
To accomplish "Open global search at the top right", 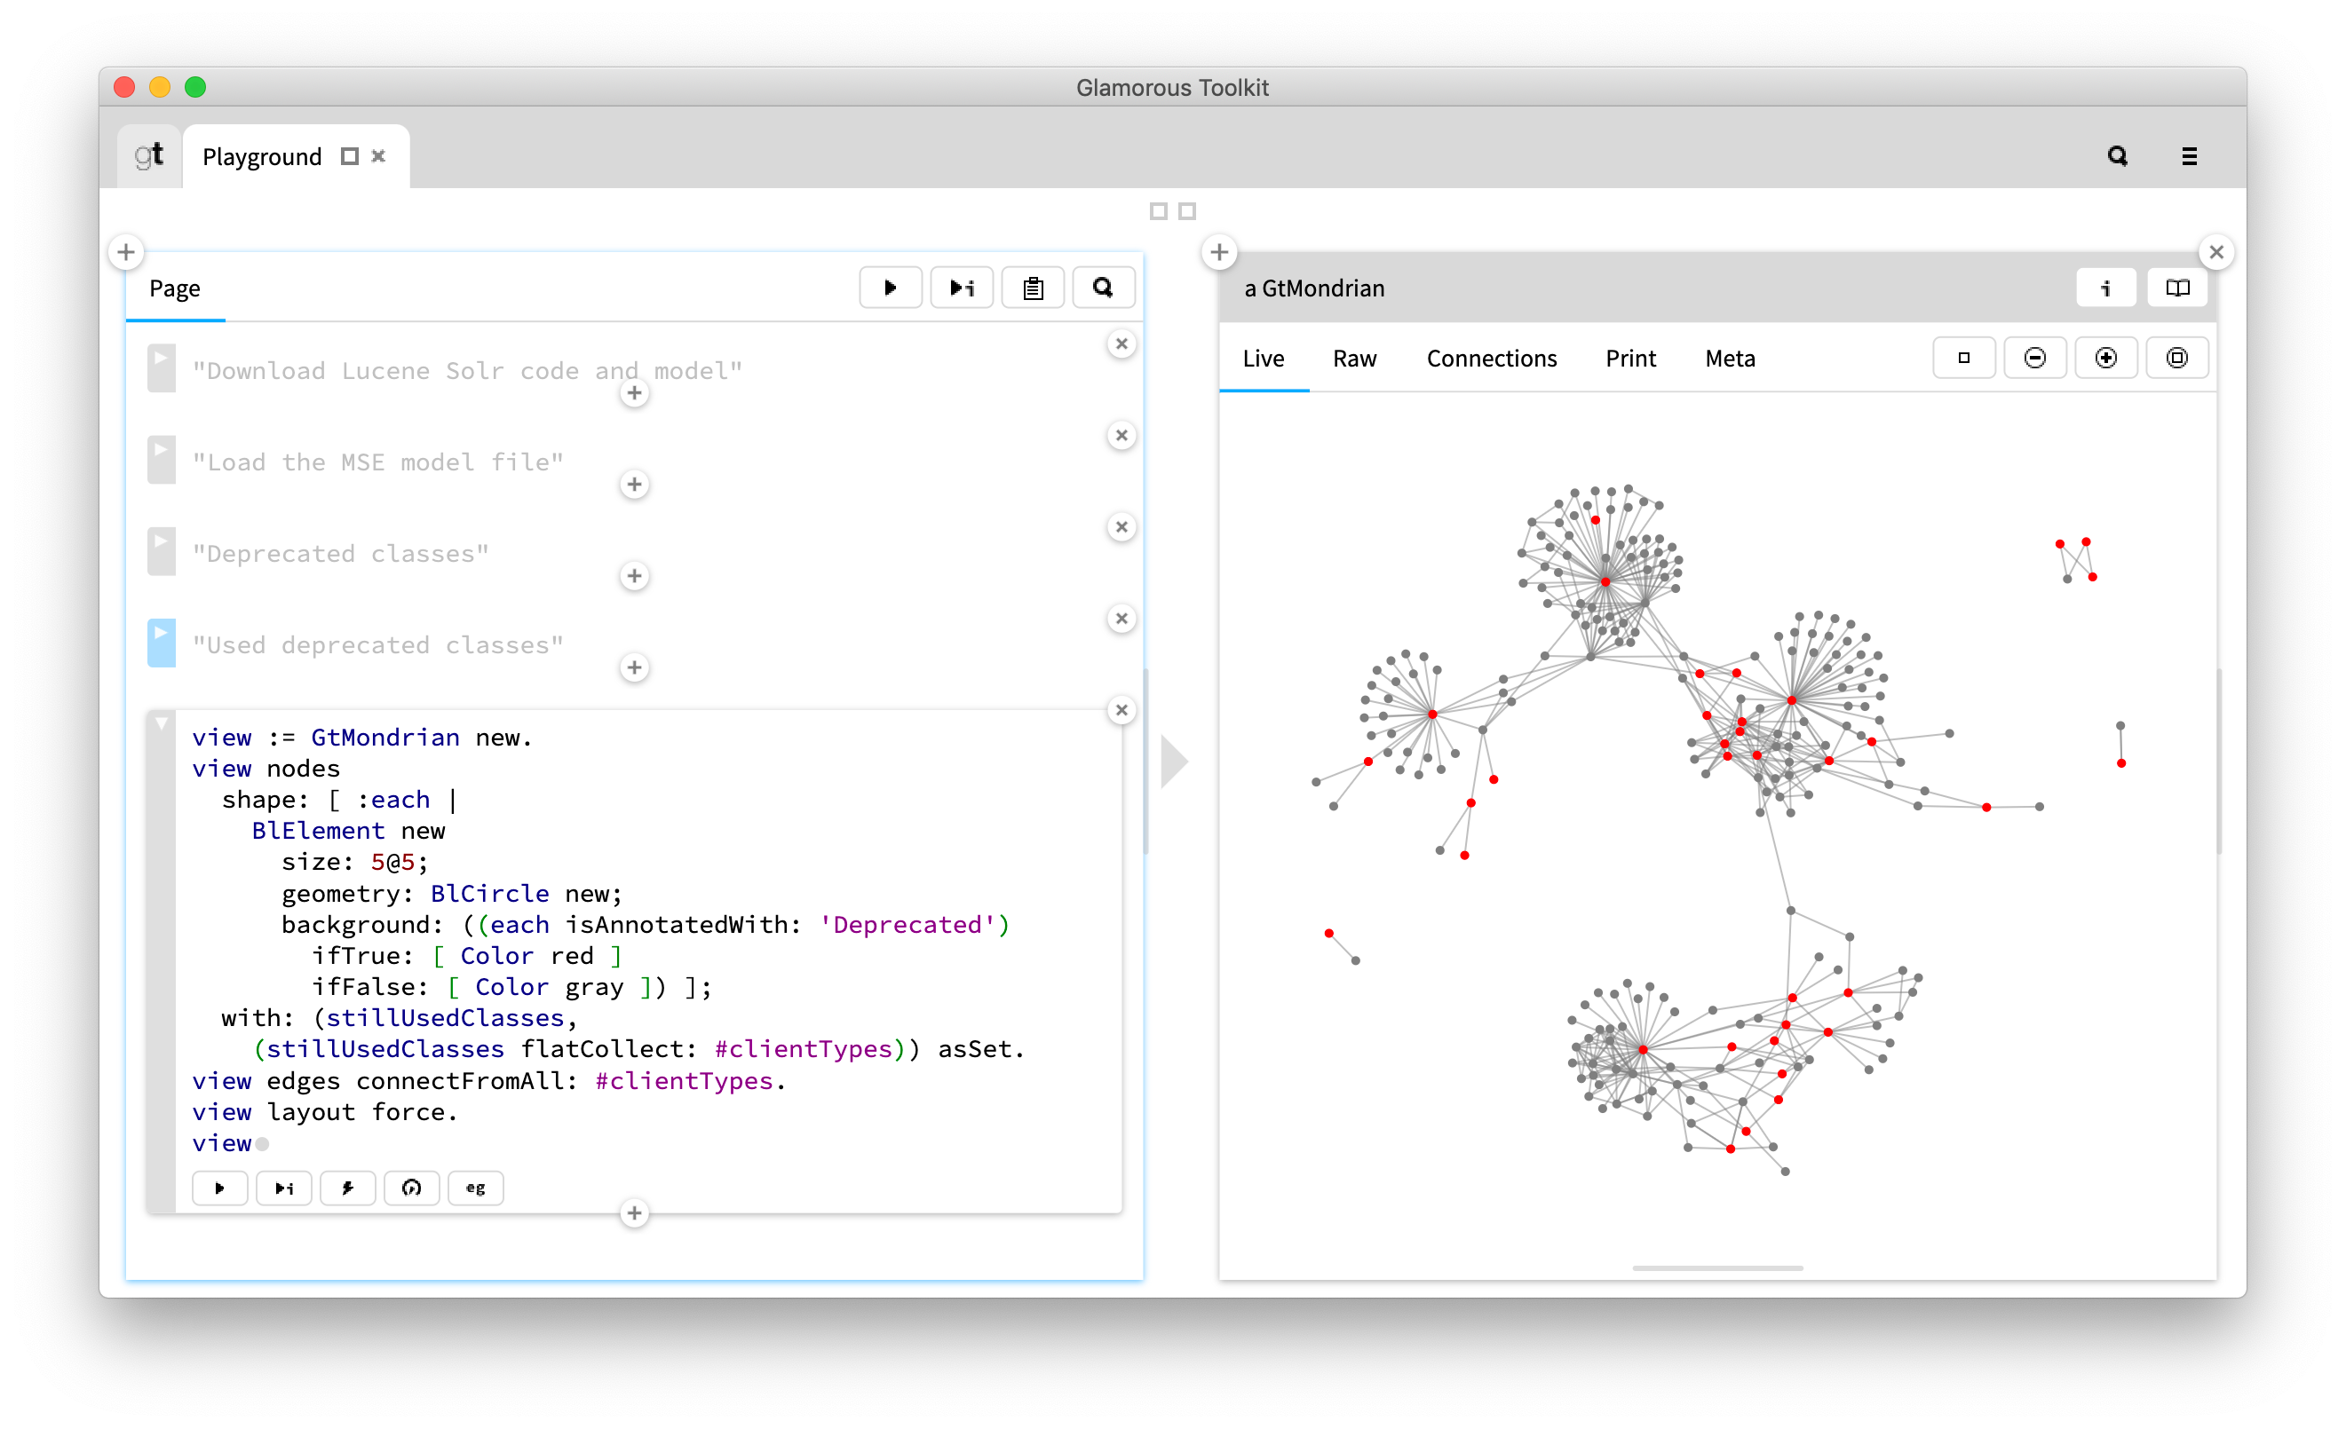I will pyautogui.click(x=2118, y=155).
